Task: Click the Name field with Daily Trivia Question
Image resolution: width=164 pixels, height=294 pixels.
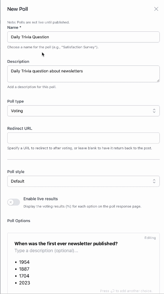Action: pos(84,37)
